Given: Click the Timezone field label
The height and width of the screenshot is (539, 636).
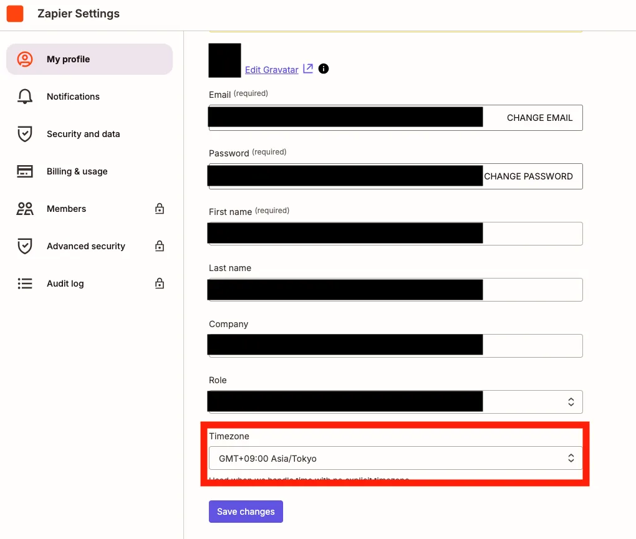Looking at the screenshot, I should [229, 436].
